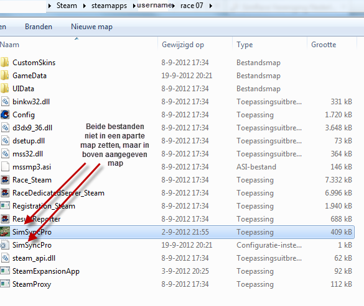This screenshot has width=364, height=306.
Task: Navigate to username folder in address bar
Action: (154, 5)
